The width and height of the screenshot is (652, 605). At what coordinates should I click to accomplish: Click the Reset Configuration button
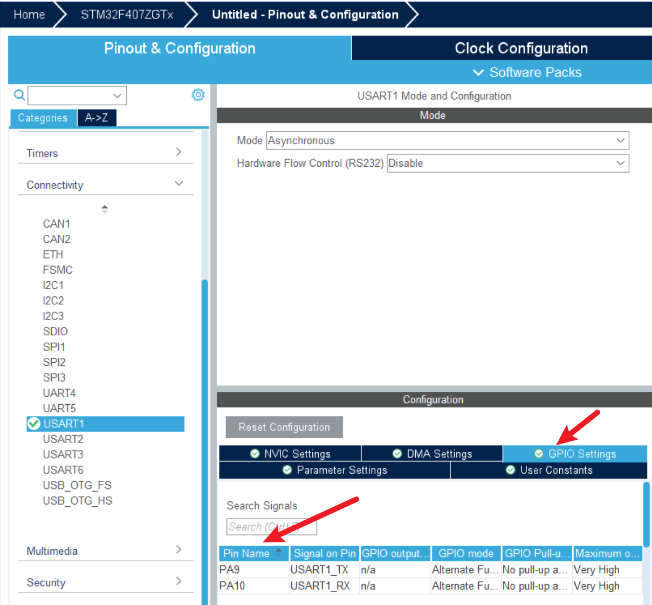pos(284,427)
